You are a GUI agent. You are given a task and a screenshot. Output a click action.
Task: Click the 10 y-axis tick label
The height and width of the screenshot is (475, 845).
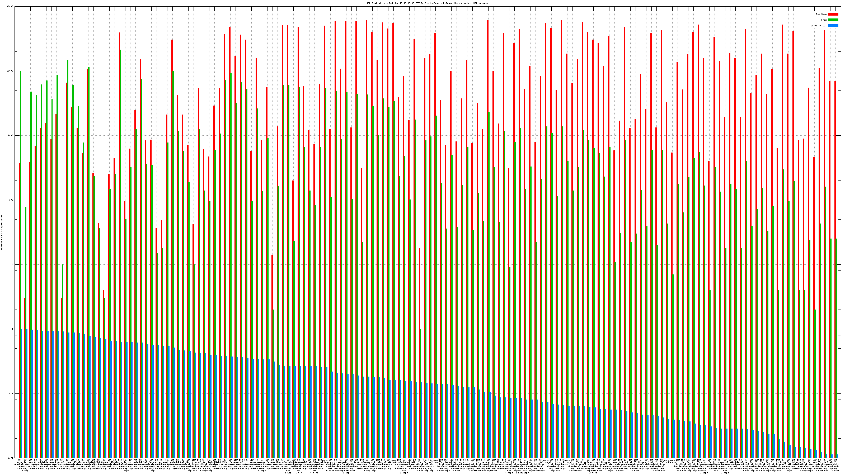12,264
